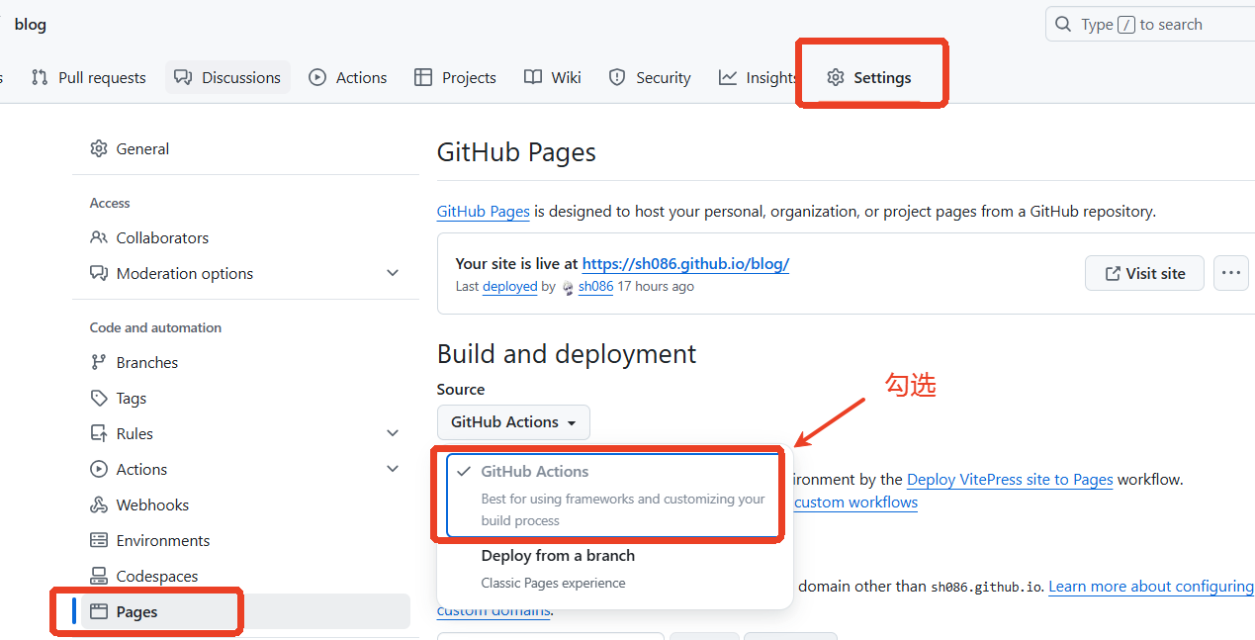
Task: Click the Rules icon in the sidebar
Action: [x=99, y=433]
